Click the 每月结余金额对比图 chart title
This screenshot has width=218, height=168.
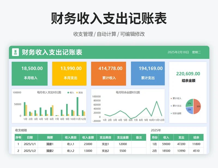pyautogui.click(x=128, y=92)
